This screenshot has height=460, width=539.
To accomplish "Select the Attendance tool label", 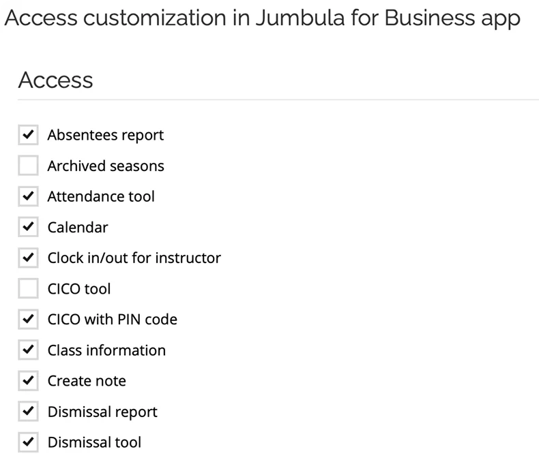I will [101, 196].
